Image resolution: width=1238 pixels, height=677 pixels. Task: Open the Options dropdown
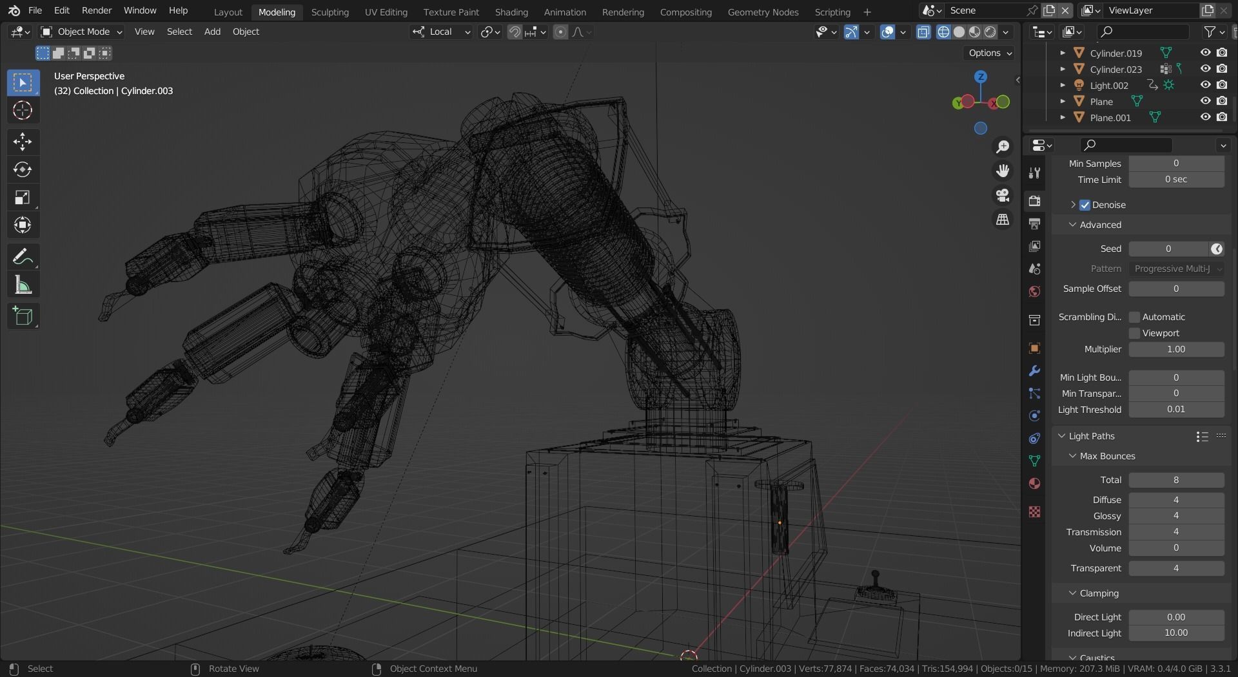[990, 53]
